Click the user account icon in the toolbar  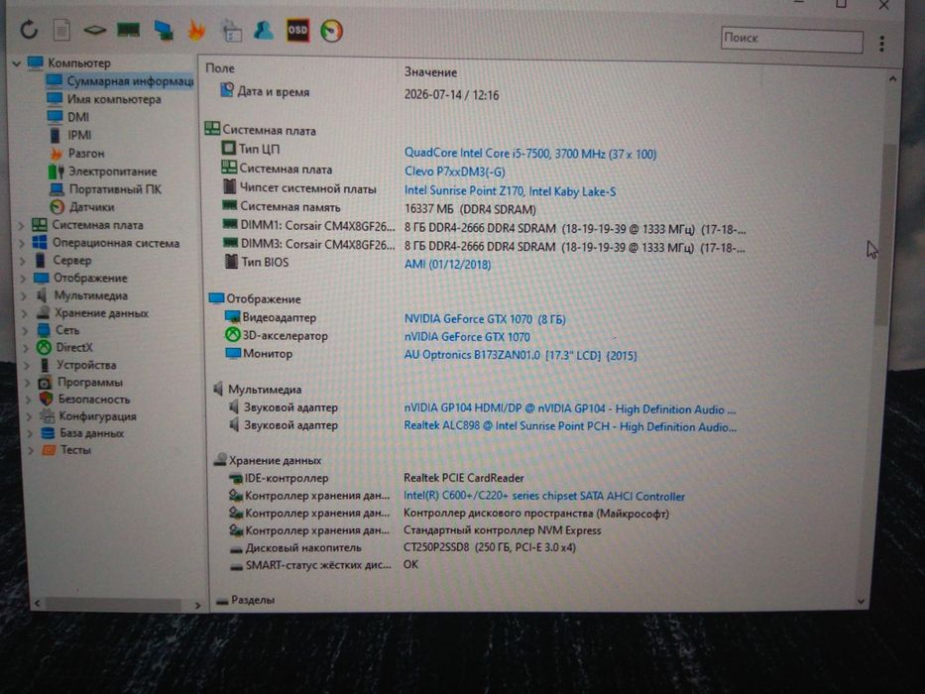pos(263,30)
